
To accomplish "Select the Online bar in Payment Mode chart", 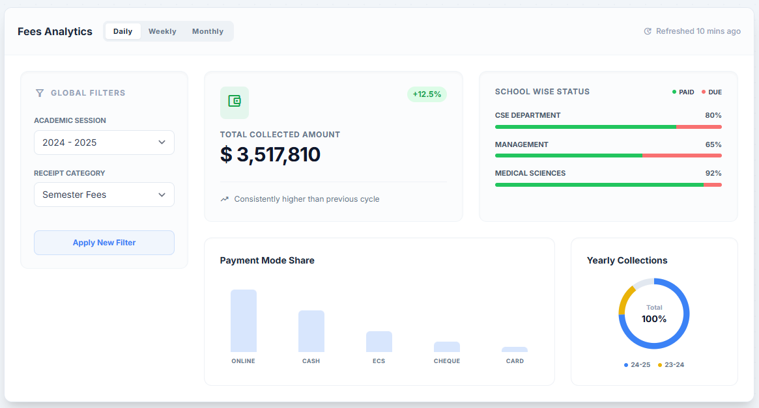I will pyautogui.click(x=244, y=321).
